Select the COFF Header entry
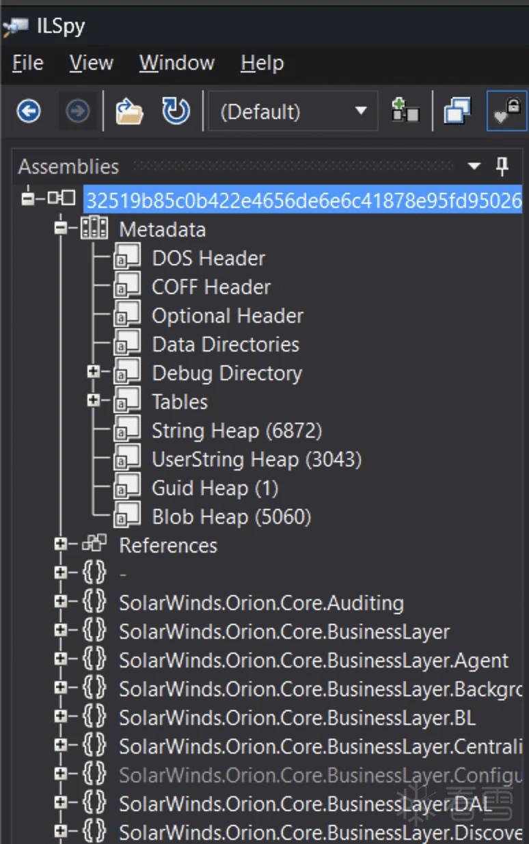 pos(211,287)
